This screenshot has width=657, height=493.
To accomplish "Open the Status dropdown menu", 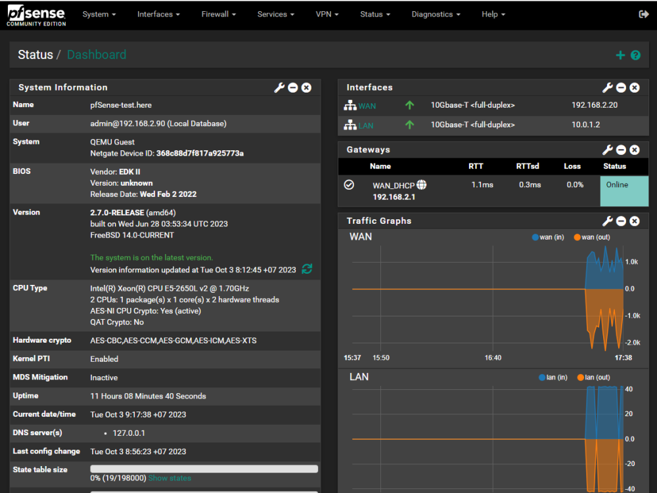I will (x=375, y=14).
